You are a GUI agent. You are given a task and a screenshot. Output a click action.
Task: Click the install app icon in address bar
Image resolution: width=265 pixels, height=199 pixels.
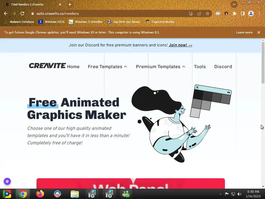pos(191,13)
